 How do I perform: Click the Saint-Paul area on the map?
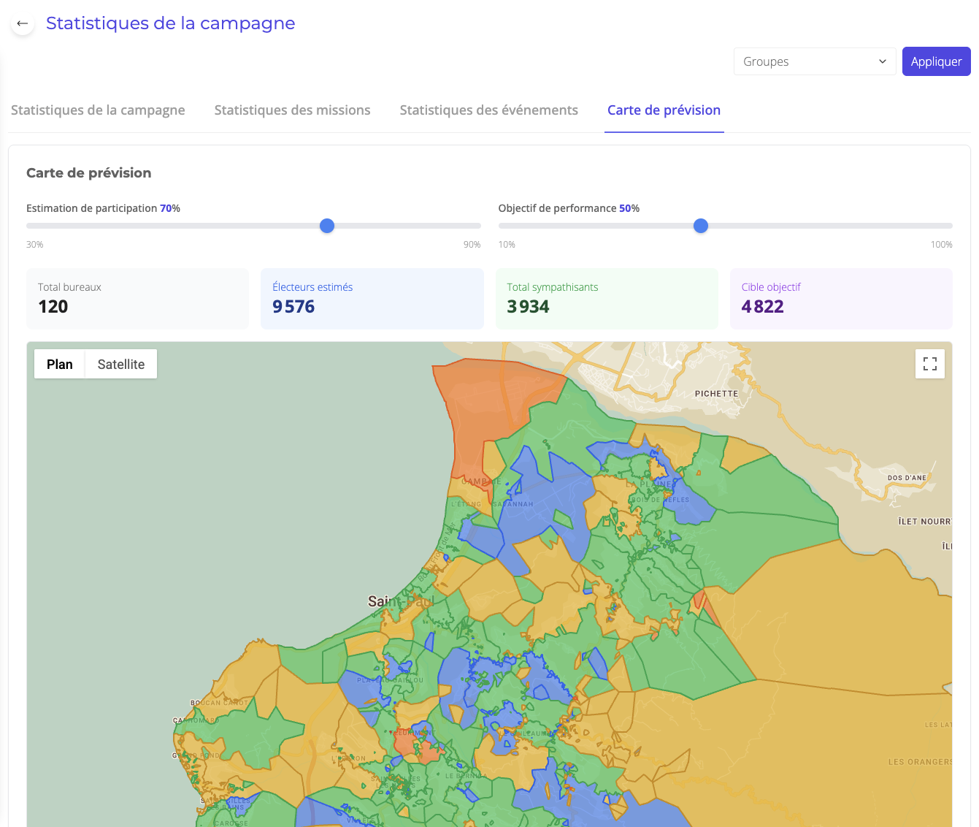400,601
